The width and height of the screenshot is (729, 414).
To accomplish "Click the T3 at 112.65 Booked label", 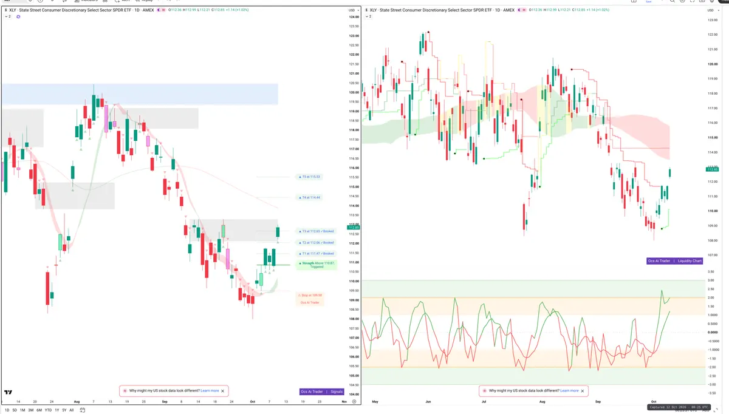I will pyautogui.click(x=315, y=231).
